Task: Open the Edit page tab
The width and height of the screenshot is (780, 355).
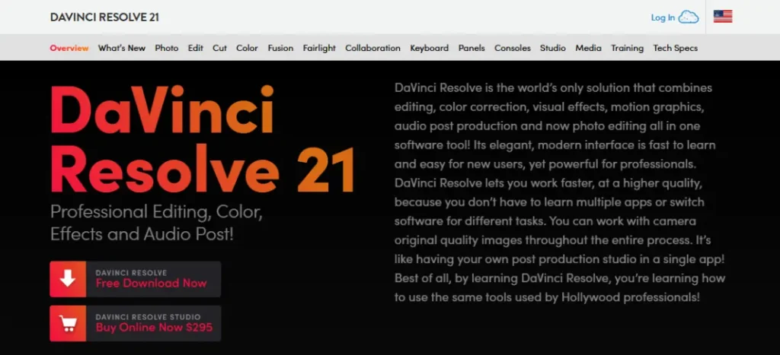Action: [196, 48]
